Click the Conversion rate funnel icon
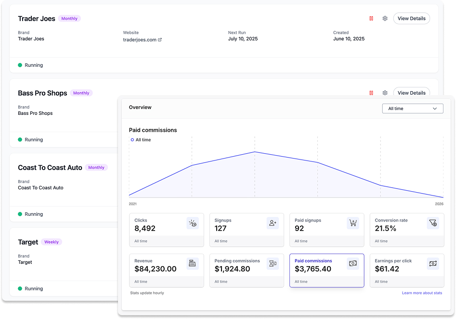This screenshot has width=456, height=319. click(433, 223)
